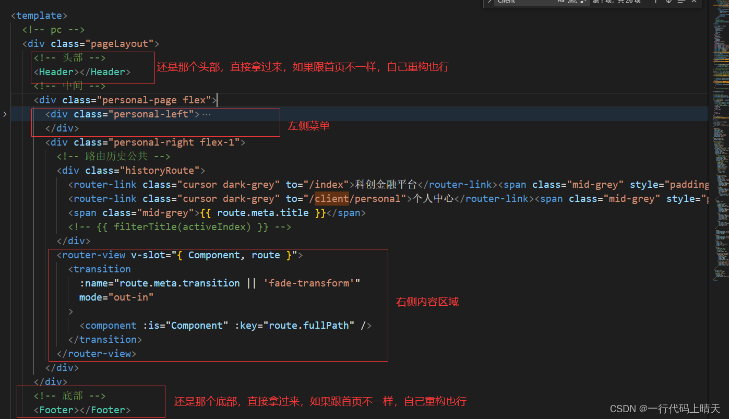The height and width of the screenshot is (419, 729).
Task: Click the route.meta.title span line
Action: pyautogui.click(x=217, y=213)
